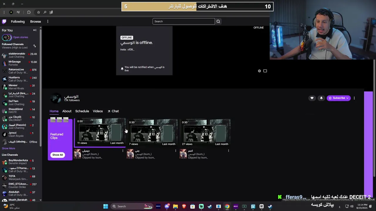Open stableronaldo channel in sidebar

coord(20,55)
